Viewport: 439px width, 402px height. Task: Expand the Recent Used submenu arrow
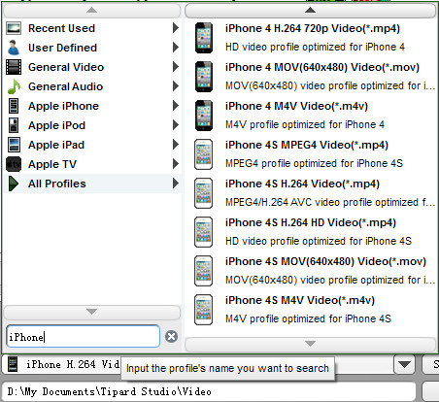coord(176,28)
